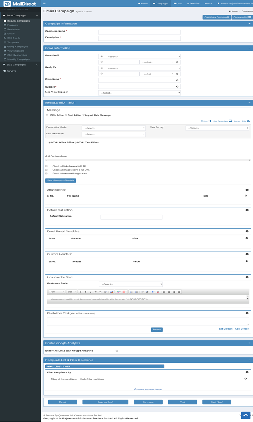Click the Import File cloud icon
The image size is (253, 422).
click(x=248, y=121)
